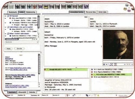Click the yellow-highlighted toolbar icon

point(46,6)
